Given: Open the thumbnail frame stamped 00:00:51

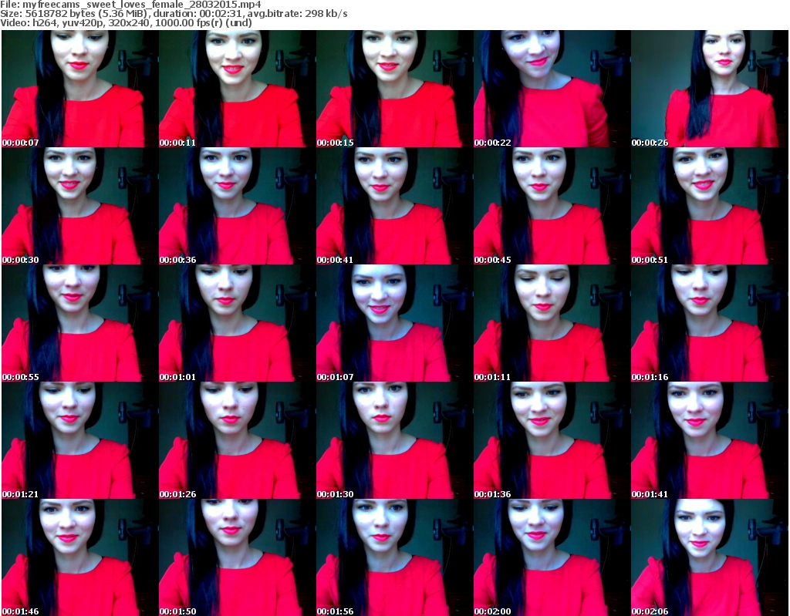Looking at the screenshot, I should tap(710, 206).
